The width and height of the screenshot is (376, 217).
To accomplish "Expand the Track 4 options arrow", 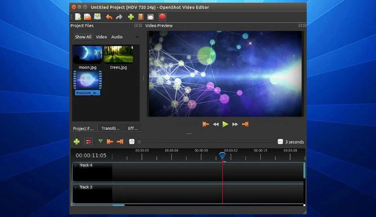I will (x=76, y=165).
